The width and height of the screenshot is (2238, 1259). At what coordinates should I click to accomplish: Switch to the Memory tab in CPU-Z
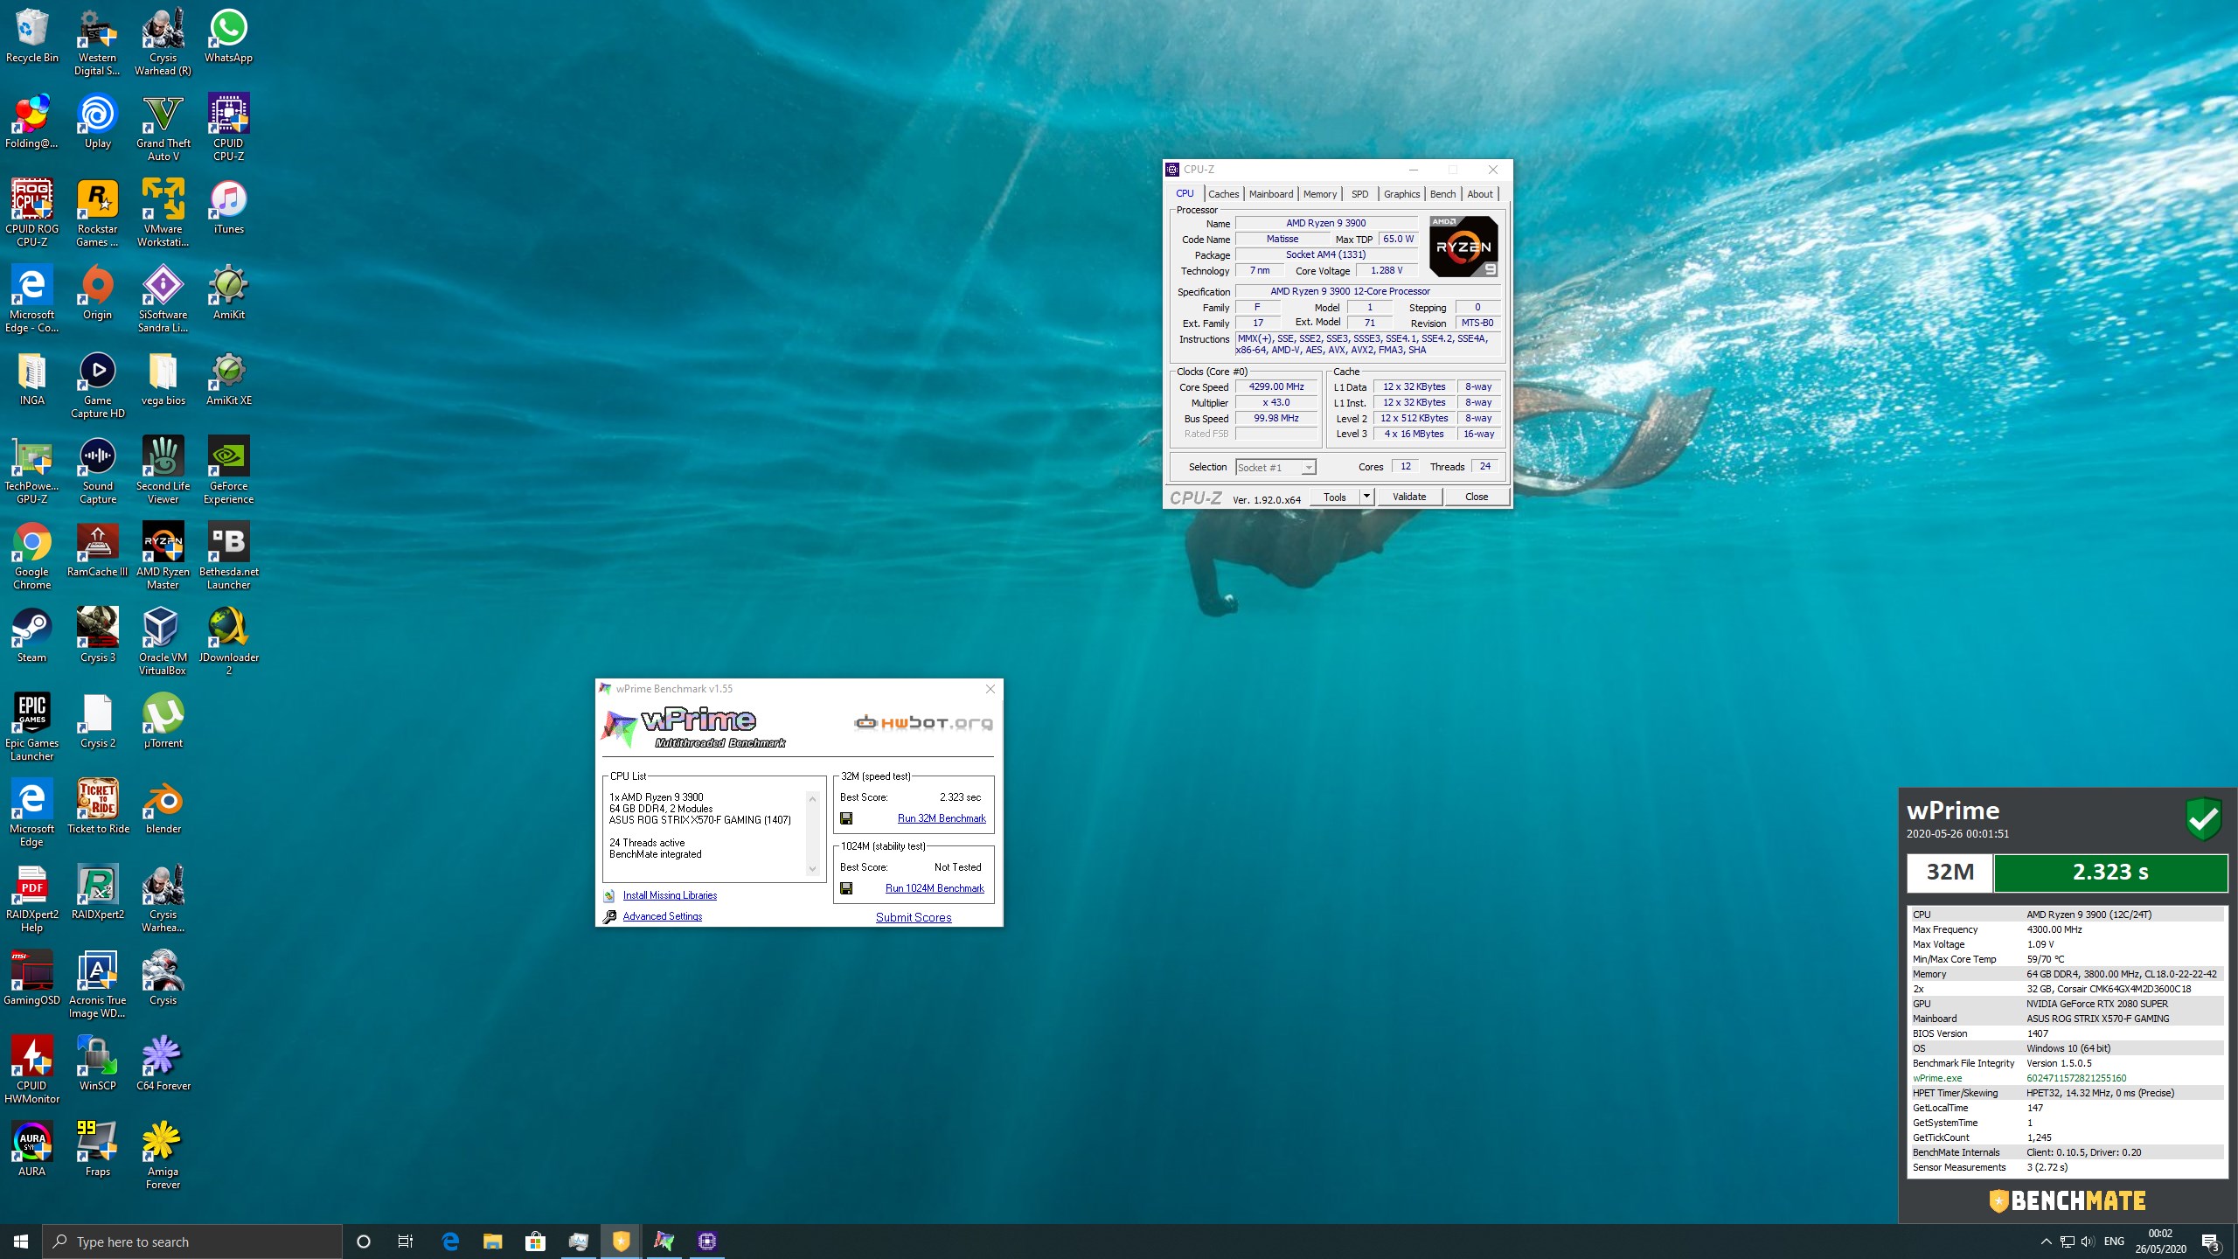point(1319,194)
